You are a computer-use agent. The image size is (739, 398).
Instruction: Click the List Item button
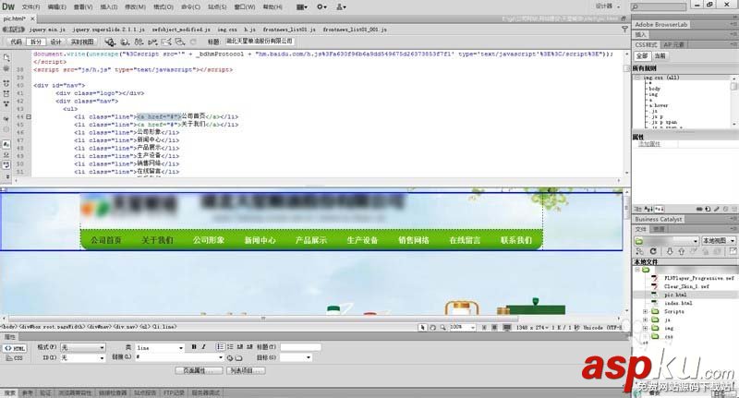tap(246, 370)
